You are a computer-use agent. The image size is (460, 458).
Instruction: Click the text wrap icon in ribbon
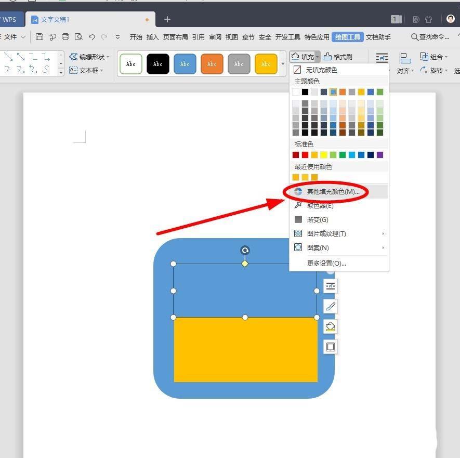(382, 58)
